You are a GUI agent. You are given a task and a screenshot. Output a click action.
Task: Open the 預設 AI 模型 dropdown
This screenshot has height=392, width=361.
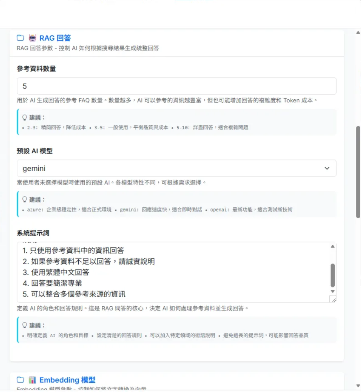[x=176, y=168]
